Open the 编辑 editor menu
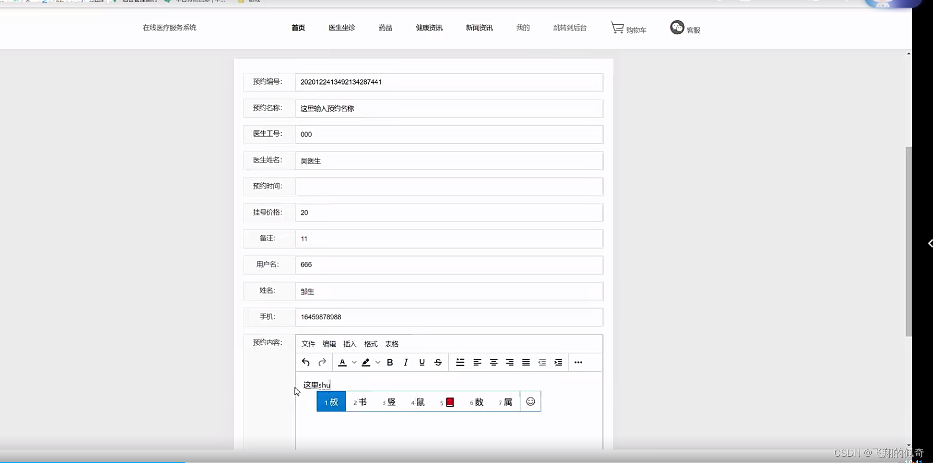Image resolution: width=933 pixels, height=463 pixels. [x=329, y=344]
